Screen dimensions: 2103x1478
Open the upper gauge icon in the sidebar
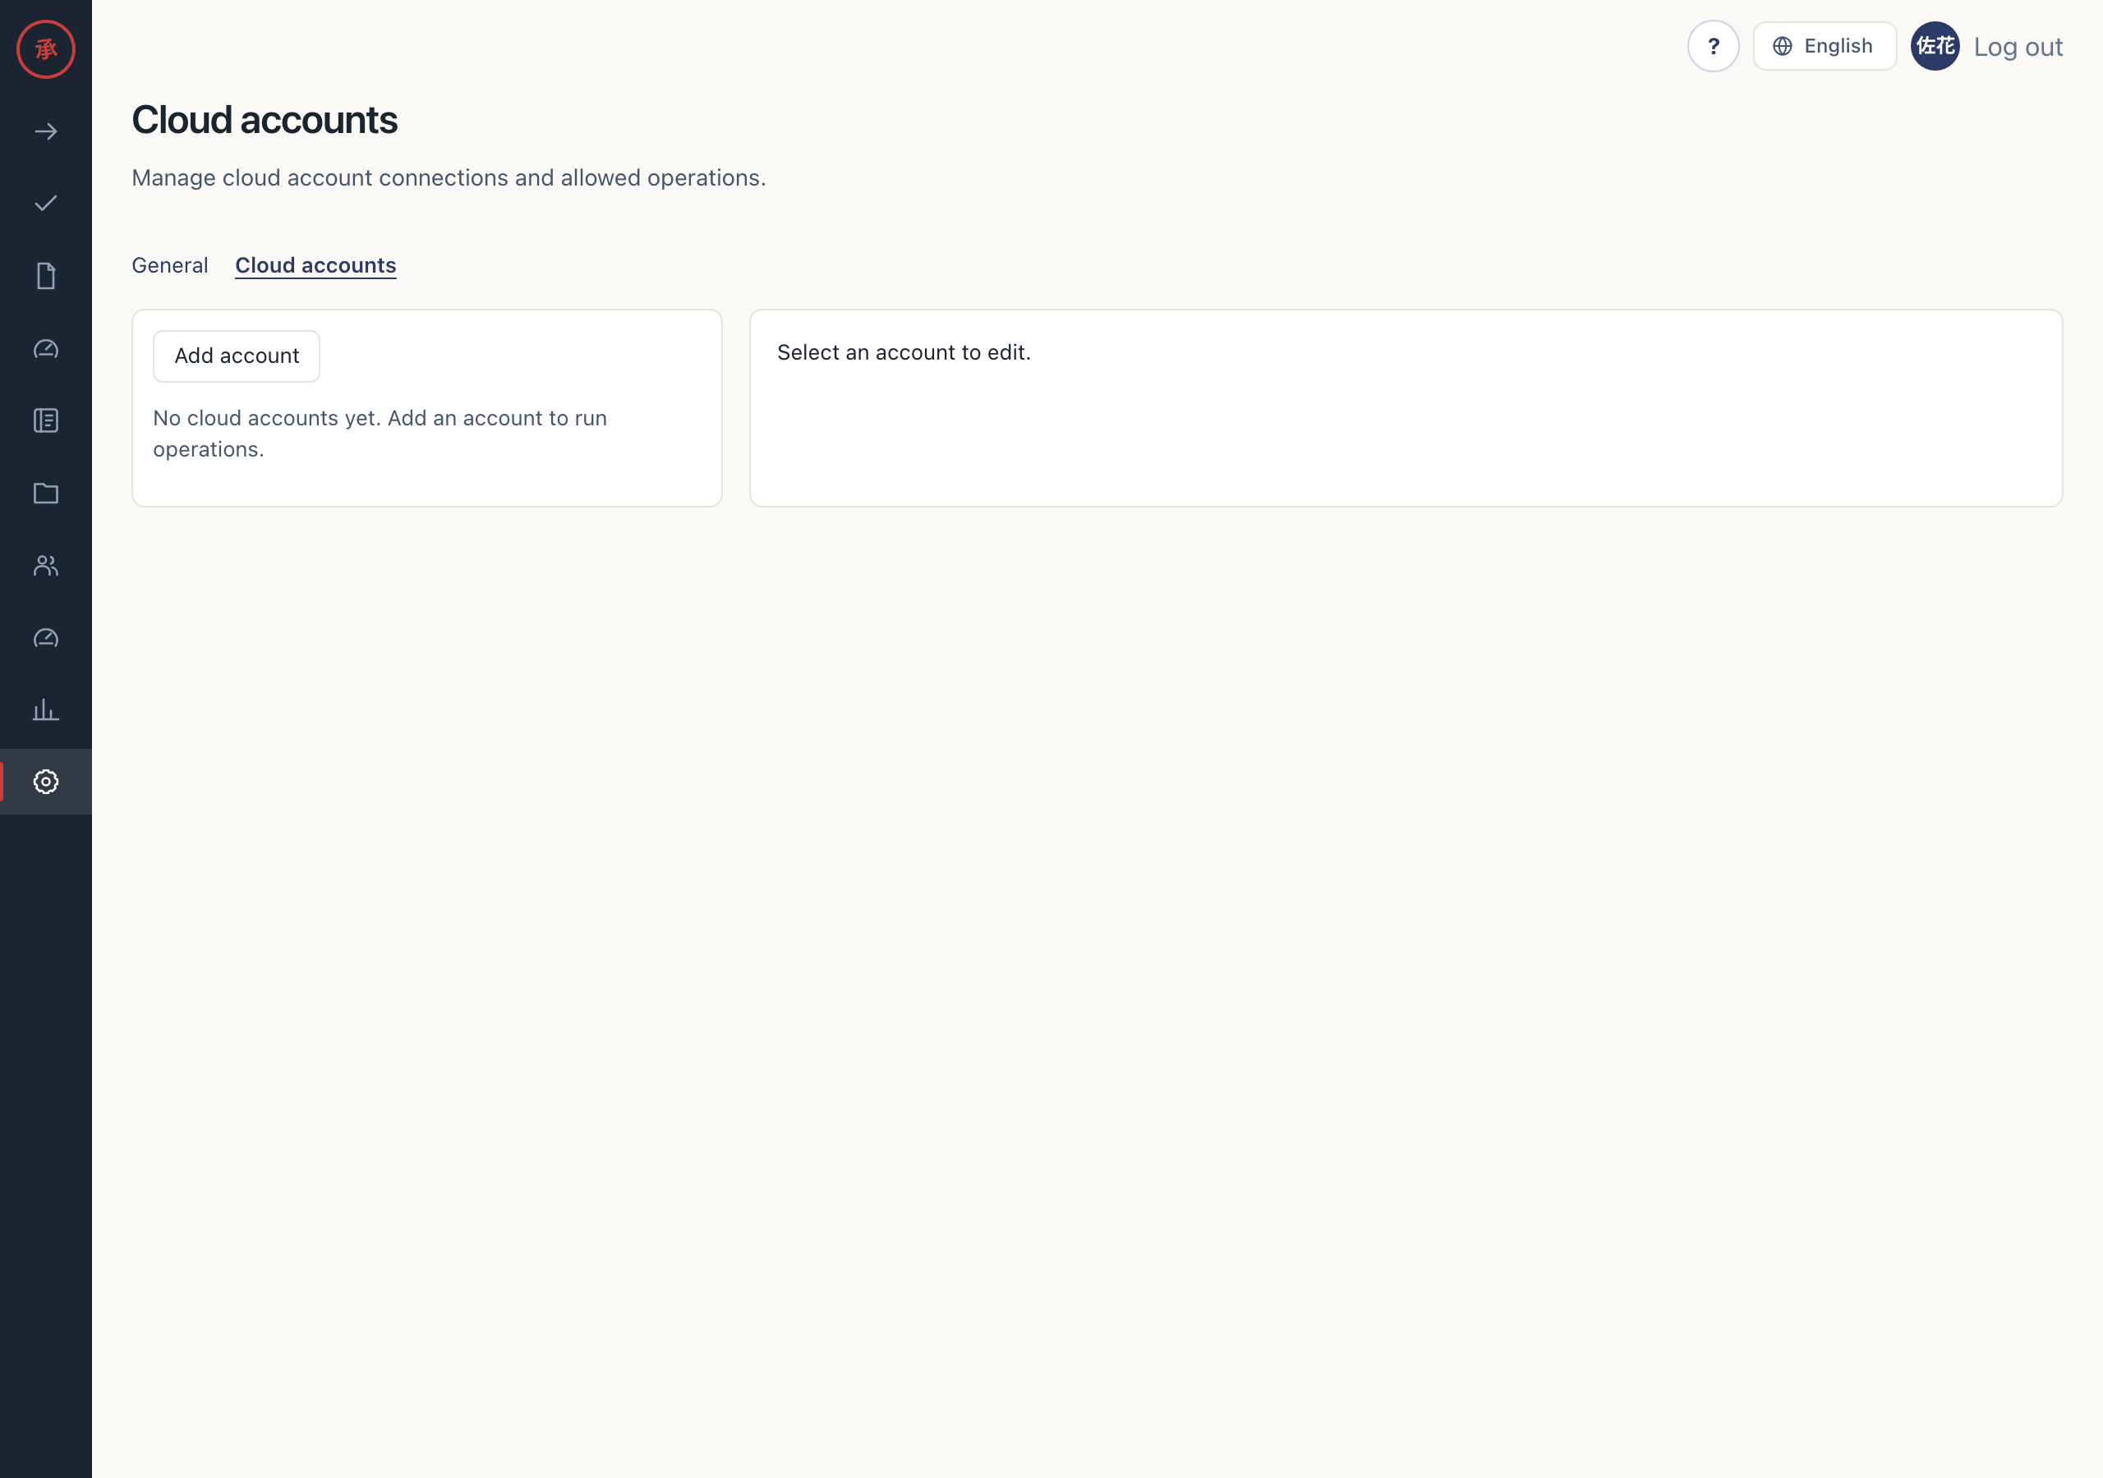(x=46, y=348)
